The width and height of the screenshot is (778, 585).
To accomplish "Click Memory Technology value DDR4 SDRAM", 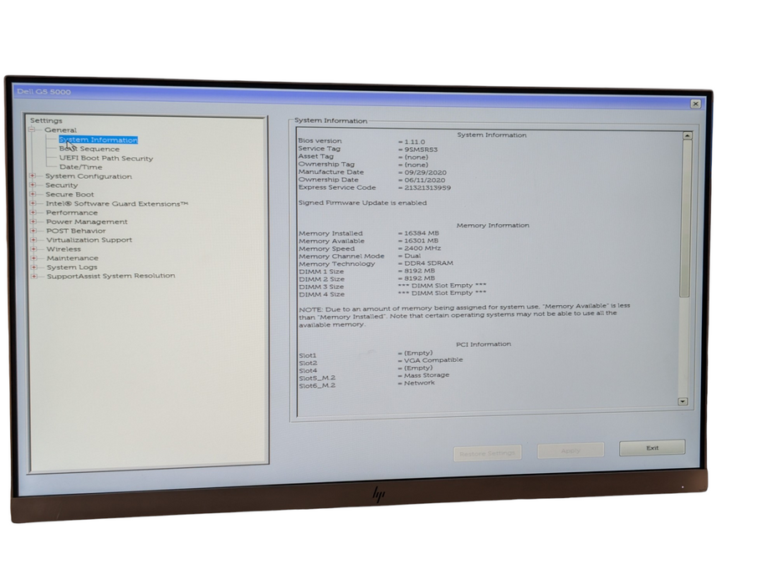I will pyautogui.click(x=428, y=263).
